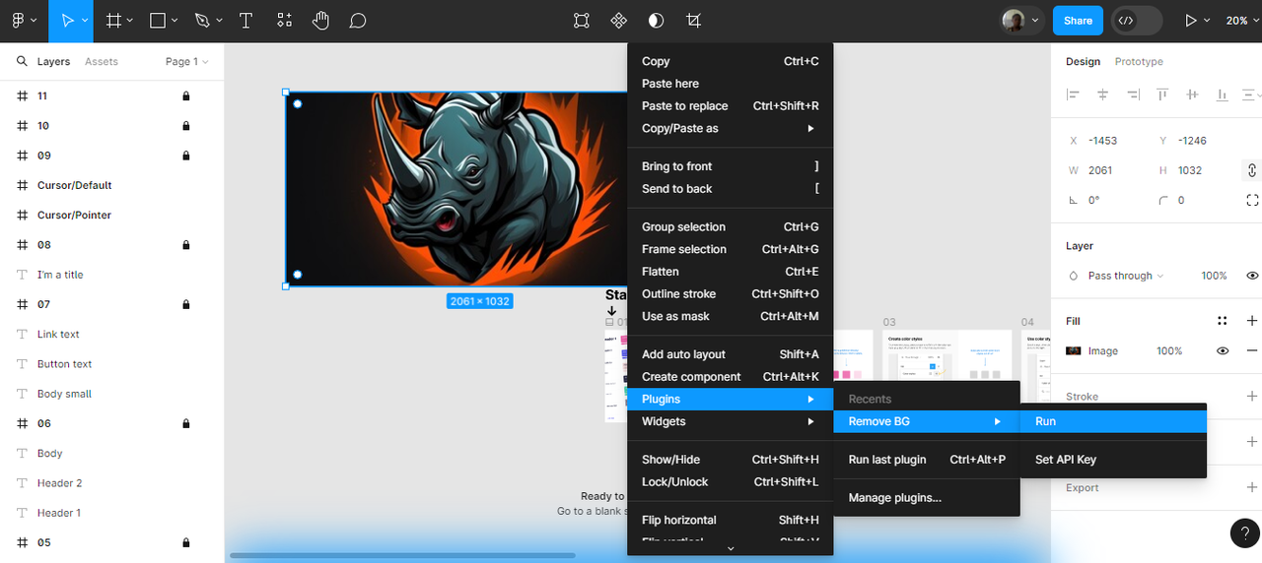Toggle the constrain proportions link icon
Screen dimensions: 1262x563
[x=1252, y=170]
